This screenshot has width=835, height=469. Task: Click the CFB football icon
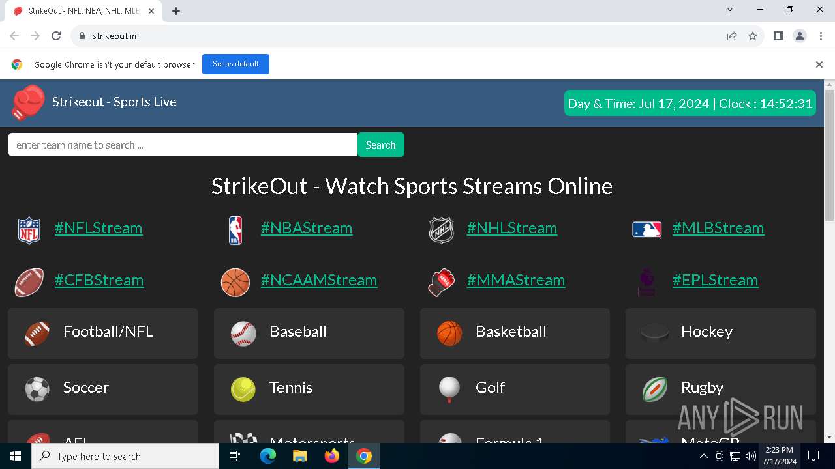click(x=29, y=283)
